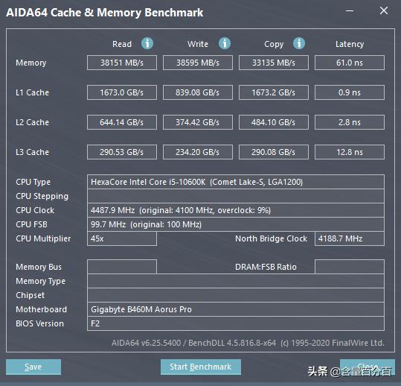Select L1 Cache Copy value 1673.2 GB/s
The height and width of the screenshot is (386, 401).
[274, 92]
